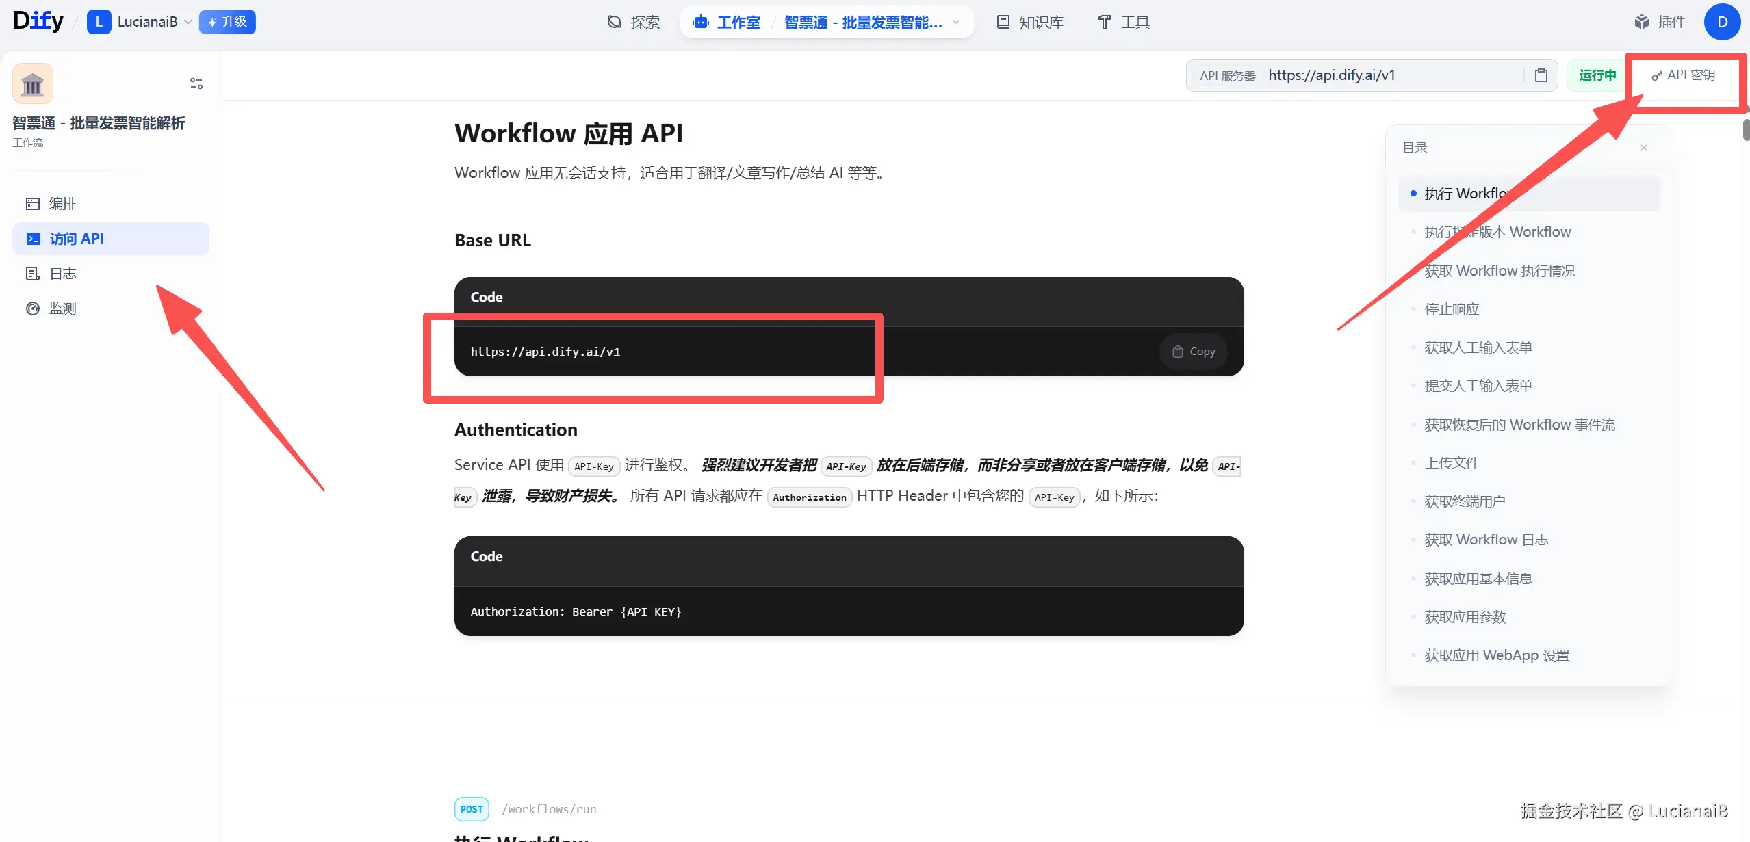Open 监测 monitoring in sidebar

tap(111, 308)
